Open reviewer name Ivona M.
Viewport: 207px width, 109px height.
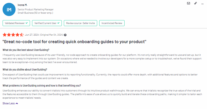(22, 5)
